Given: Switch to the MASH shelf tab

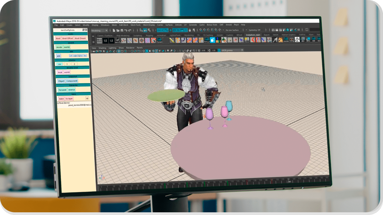Looking at the screenshot, I should 276,35.
